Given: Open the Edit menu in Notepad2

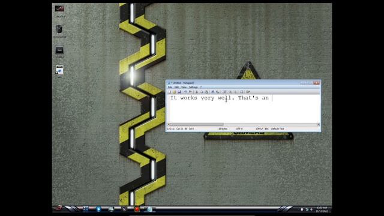Looking at the screenshot, I should pos(176,87).
